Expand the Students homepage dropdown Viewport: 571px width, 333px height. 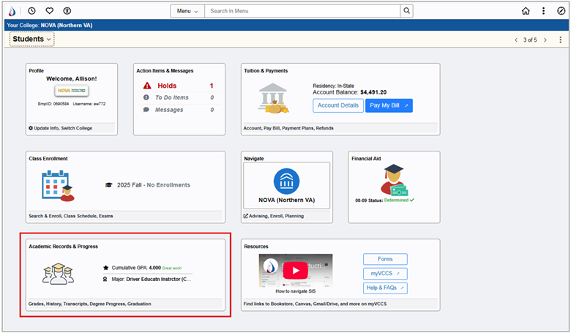(x=31, y=39)
